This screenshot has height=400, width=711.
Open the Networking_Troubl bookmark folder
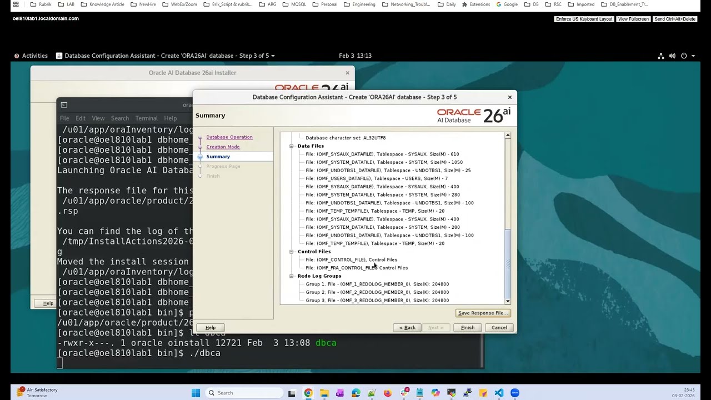[405, 4]
